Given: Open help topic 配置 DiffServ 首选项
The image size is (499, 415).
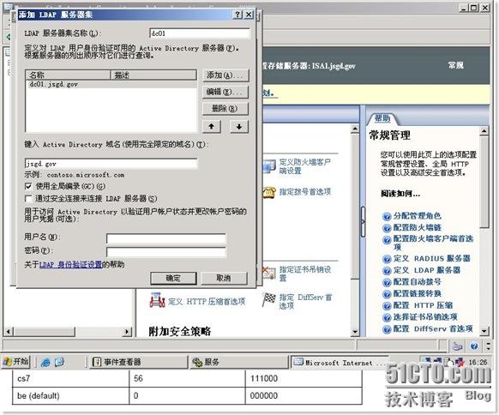Looking at the screenshot, I should point(433,328).
